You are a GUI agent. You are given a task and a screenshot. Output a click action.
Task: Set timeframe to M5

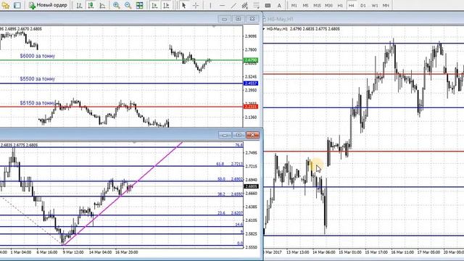[305, 5]
